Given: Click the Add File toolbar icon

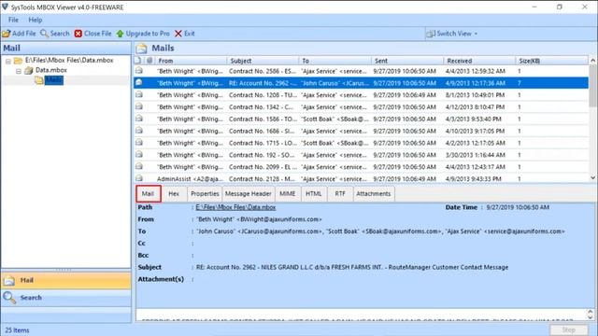Looking at the screenshot, I should (7, 34).
